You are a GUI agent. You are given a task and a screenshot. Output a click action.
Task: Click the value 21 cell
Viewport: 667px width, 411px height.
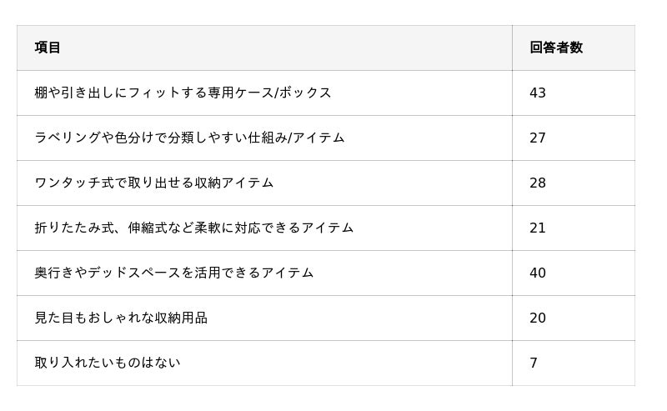(x=538, y=228)
